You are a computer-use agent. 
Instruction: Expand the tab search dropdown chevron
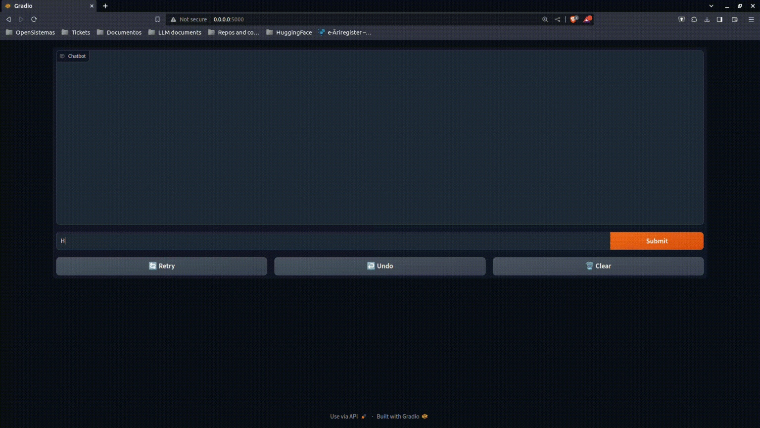click(711, 6)
